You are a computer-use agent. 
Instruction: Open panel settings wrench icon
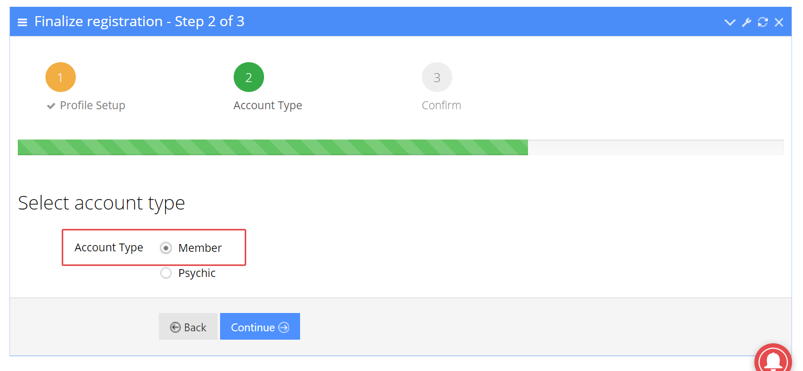747,22
